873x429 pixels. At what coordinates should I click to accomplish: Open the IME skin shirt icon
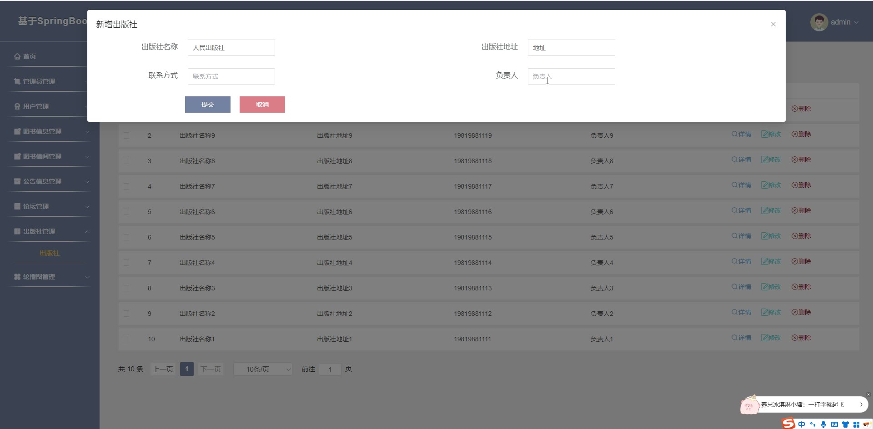pos(845,424)
